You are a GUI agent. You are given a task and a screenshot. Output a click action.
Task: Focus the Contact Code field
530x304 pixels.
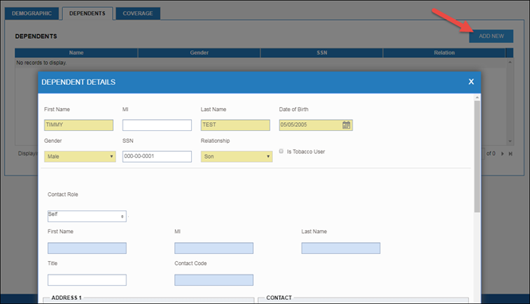(214, 279)
